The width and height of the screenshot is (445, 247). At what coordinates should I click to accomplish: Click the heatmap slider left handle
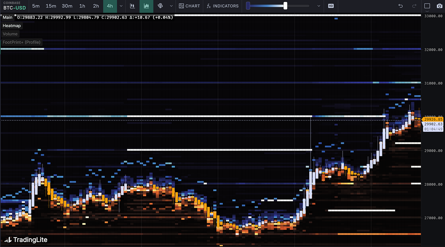click(x=248, y=6)
